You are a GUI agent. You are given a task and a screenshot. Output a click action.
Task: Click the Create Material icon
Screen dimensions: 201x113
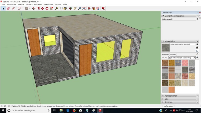pos(197,48)
